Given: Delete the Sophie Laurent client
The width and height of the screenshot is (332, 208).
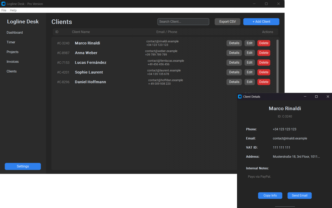Looking at the screenshot, I should pos(264,72).
